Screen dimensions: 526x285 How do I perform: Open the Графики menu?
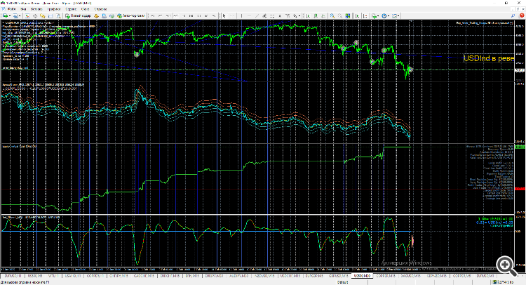coord(54,9)
